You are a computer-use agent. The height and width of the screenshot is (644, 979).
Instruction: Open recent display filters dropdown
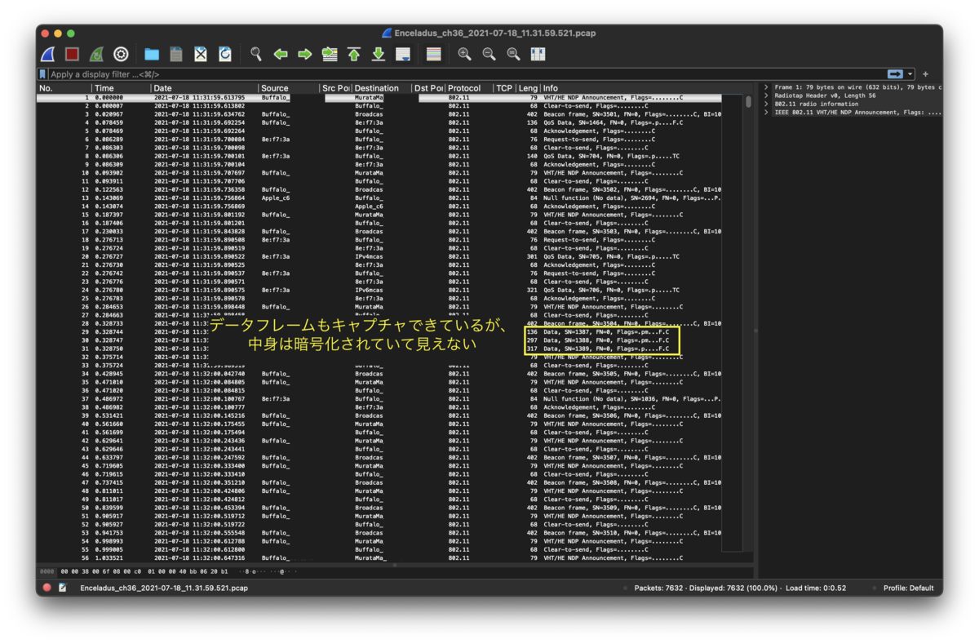coord(910,74)
